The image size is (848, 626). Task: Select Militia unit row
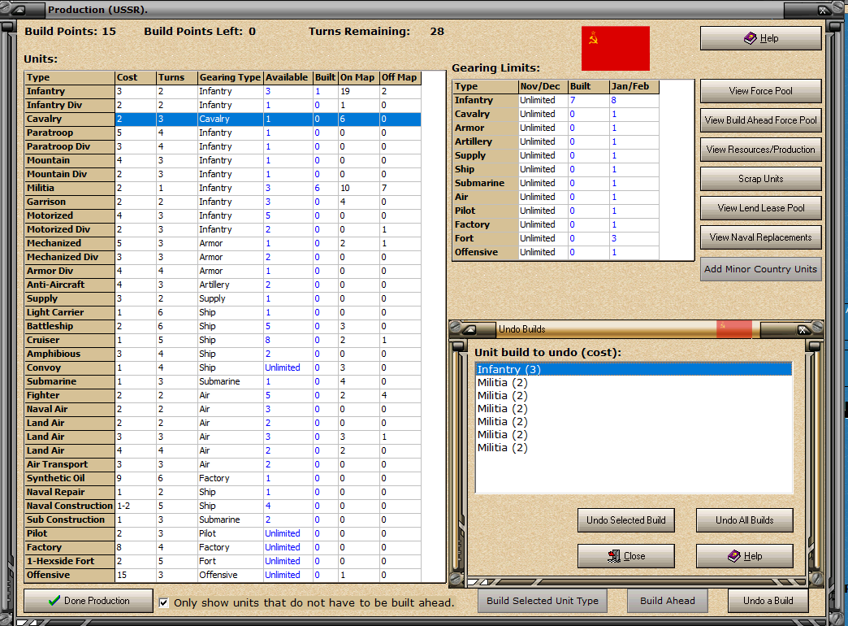[x=223, y=188]
